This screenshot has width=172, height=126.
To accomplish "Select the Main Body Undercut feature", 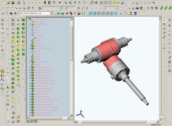I will click(43, 115).
